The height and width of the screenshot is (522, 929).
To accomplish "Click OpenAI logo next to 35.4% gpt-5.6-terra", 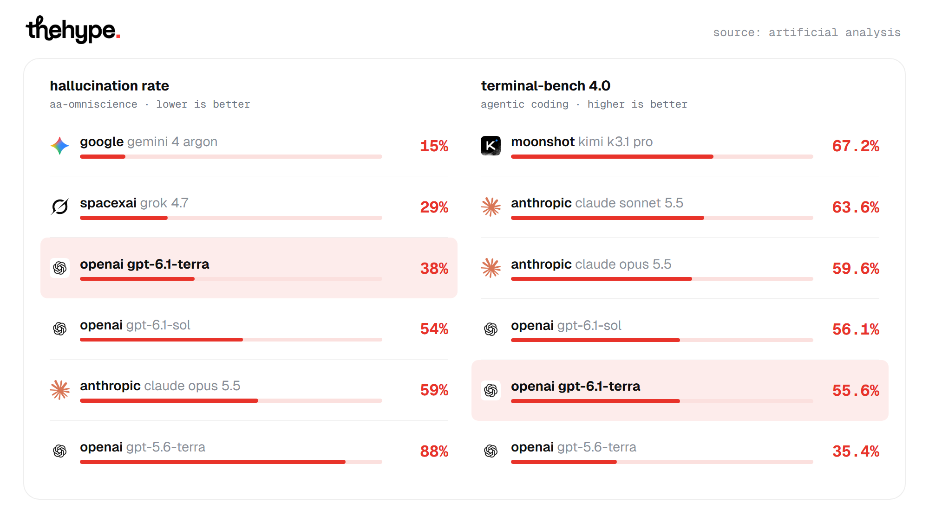I will point(491,451).
